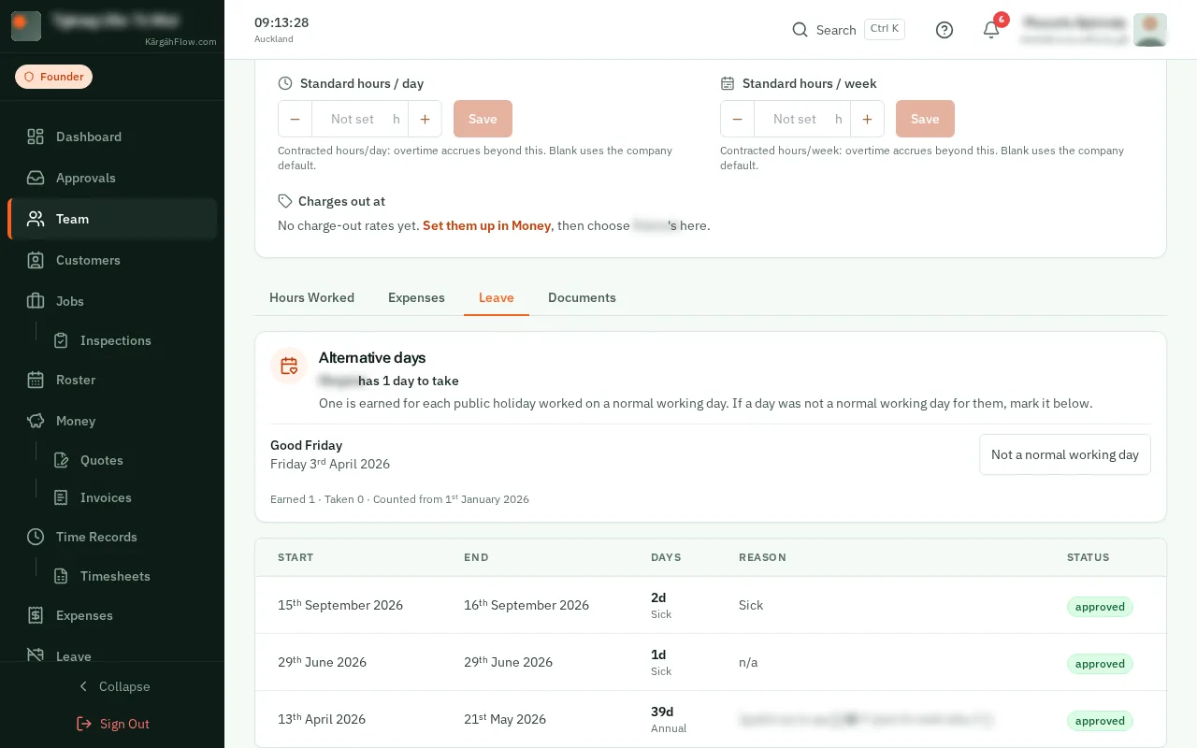Click the notifications bell icon
The image size is (1197, 748).
pos(991,30)
